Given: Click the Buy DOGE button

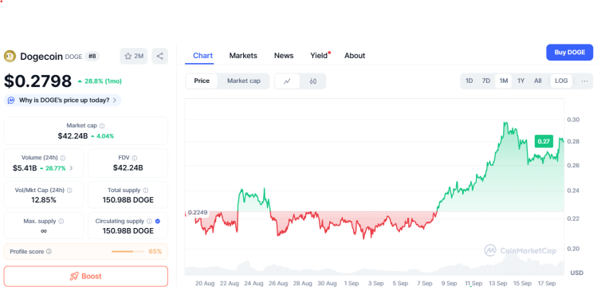Looking at the screenshot, I should (x=570, y=53).
